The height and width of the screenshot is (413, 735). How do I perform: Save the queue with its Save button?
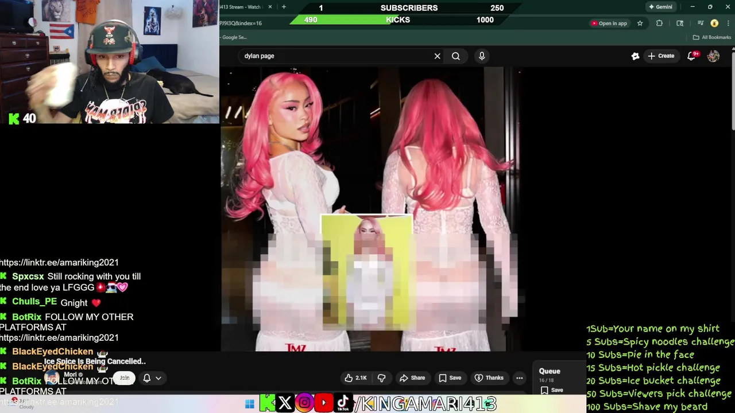click(552, 390)
